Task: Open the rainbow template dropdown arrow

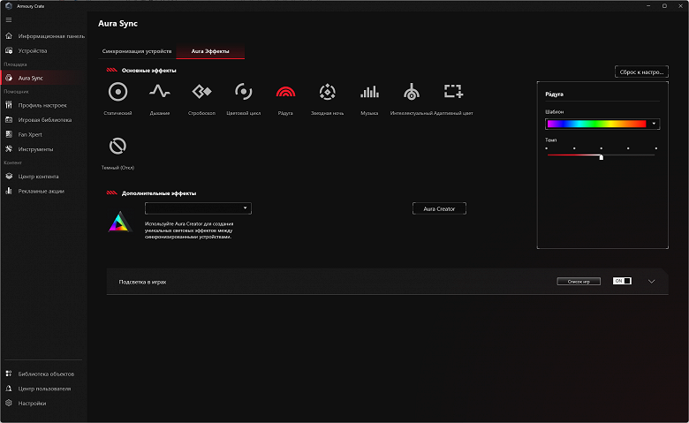Action: (x=654, y=124)
